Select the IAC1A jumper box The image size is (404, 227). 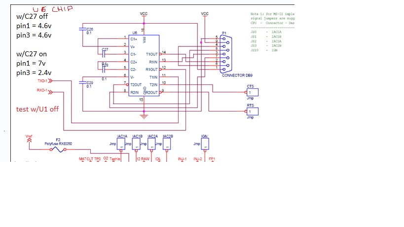(121, 144)
